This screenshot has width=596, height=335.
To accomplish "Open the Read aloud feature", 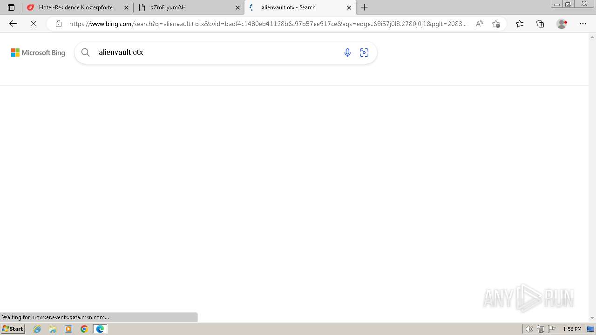I will click(479, 24).
